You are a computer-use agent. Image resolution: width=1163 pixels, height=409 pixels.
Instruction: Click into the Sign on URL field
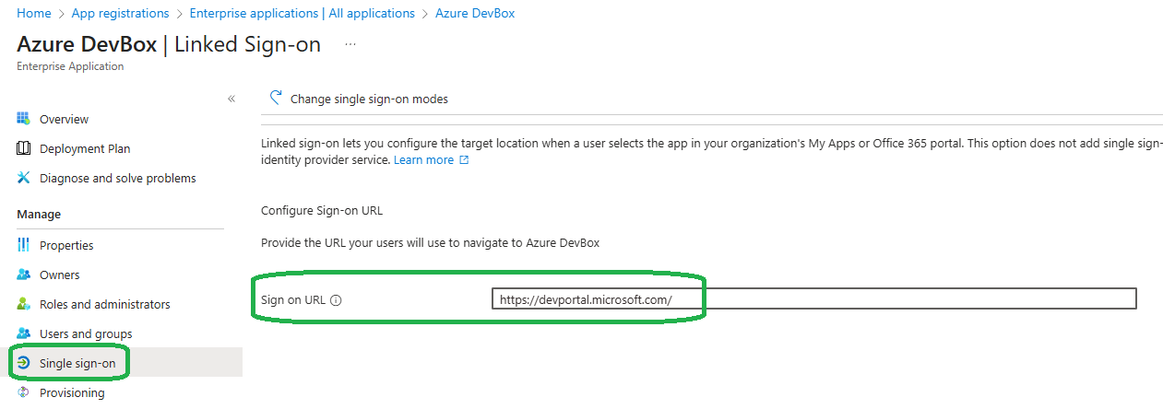click(x=813, y=299)
